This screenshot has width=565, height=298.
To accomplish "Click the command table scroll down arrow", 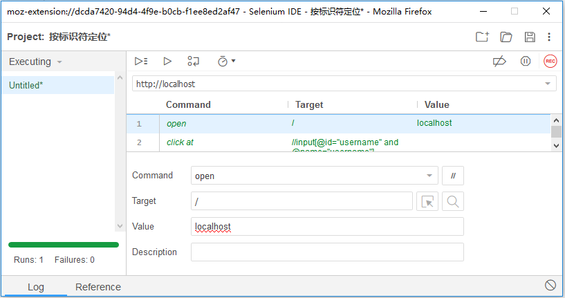I will click(x=556, y=146).
